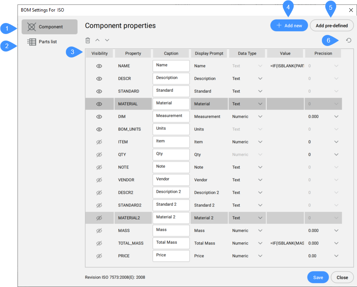Move selected property up with arrow

tap(97, 40)
